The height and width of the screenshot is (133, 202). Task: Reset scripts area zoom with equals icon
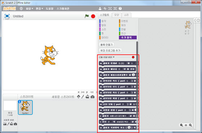(x=186, y=125)
